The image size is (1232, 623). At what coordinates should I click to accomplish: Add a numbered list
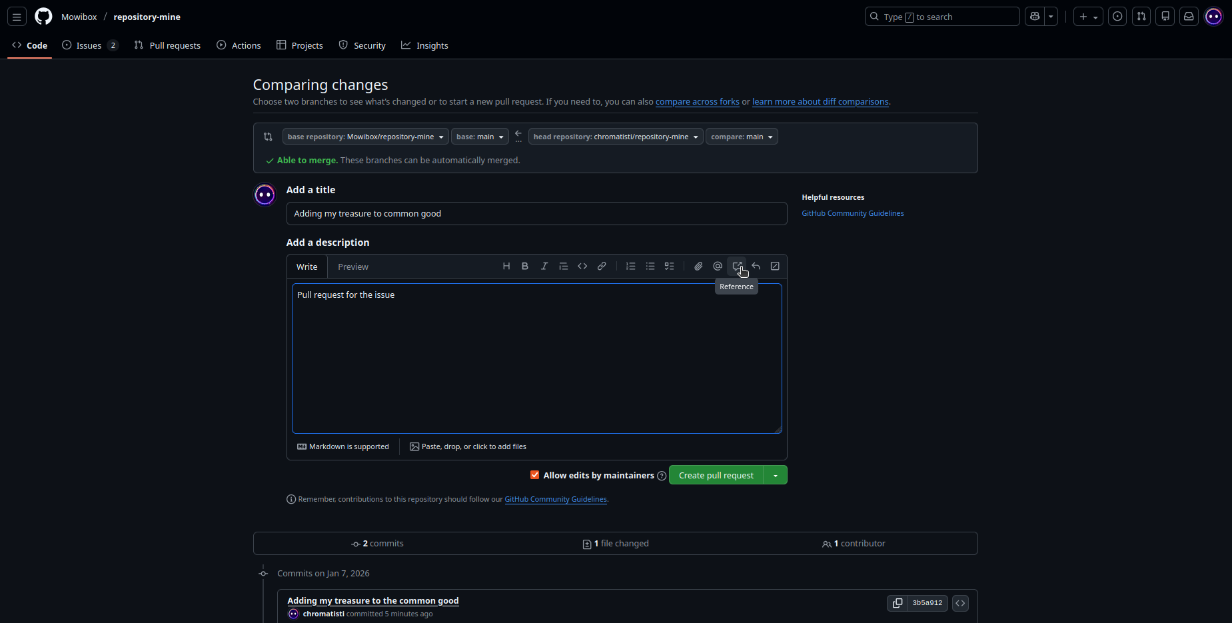[x=631, y=267]
